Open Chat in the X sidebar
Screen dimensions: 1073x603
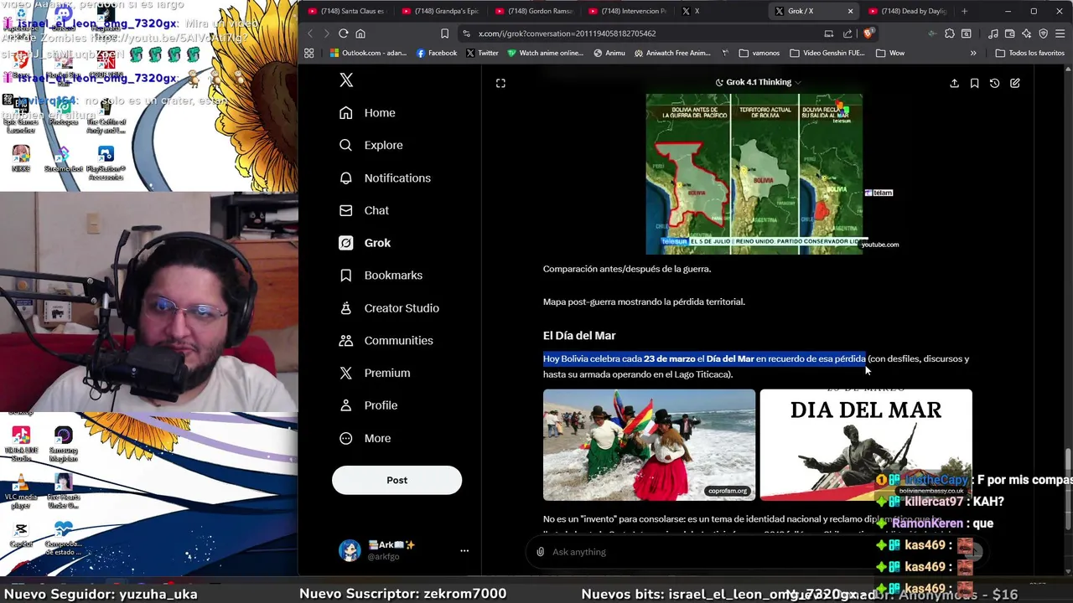pos(364,210)
